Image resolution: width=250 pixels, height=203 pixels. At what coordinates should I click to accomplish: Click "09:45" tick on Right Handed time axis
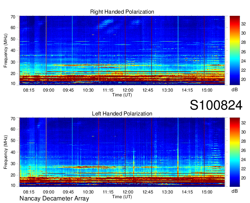click(x=68, y=90)
